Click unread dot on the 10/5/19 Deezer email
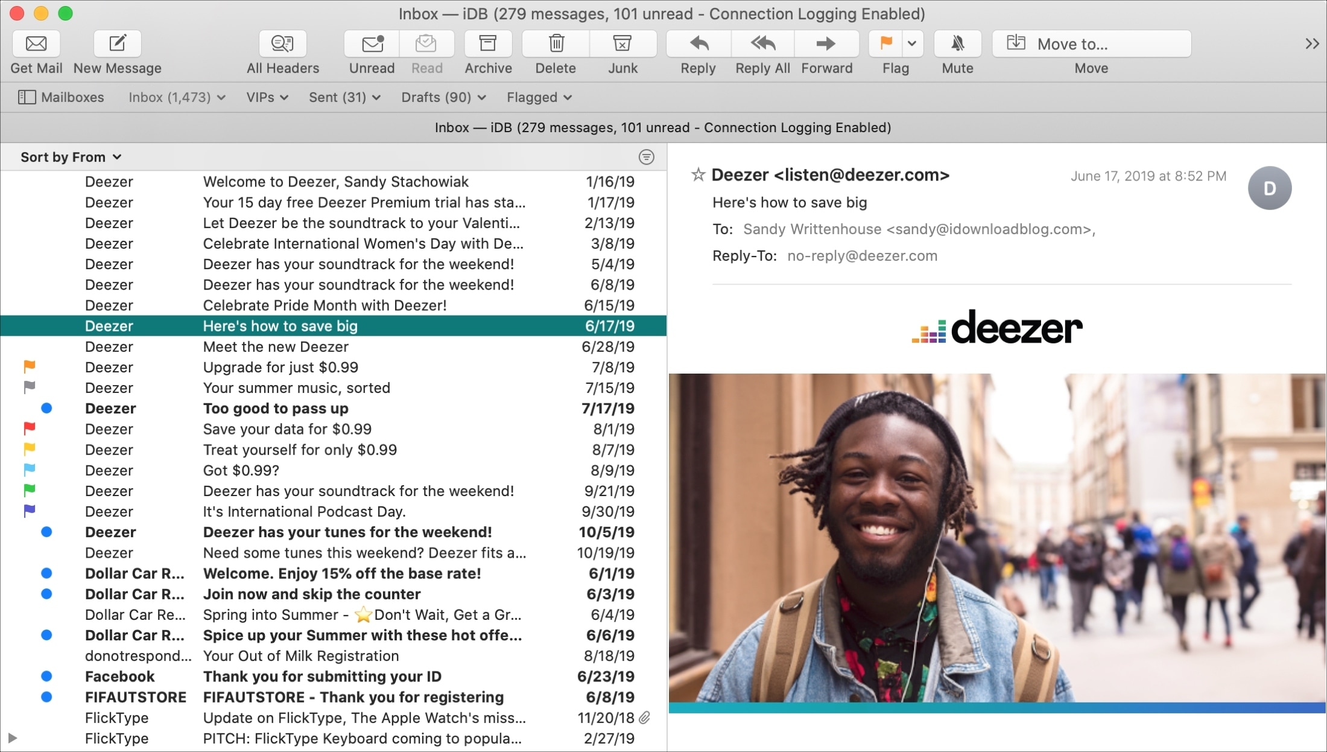The height and width of the screenshot is (752, 1327). 46,532
